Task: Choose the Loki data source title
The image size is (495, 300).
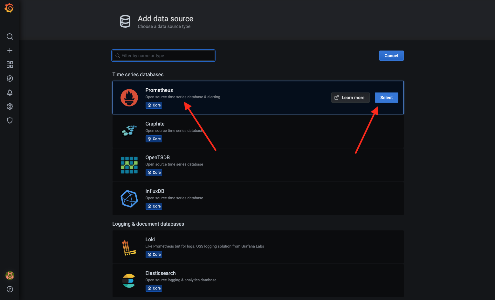Action: tap(150, 239)
